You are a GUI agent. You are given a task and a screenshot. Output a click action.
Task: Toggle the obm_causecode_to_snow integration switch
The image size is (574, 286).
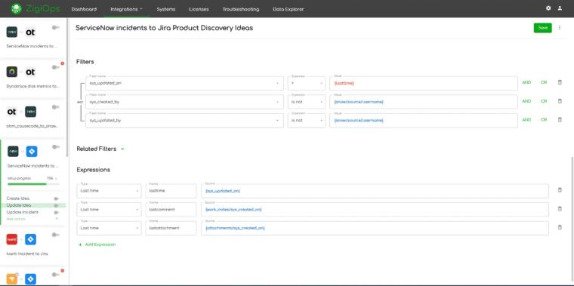coord(56,107)
